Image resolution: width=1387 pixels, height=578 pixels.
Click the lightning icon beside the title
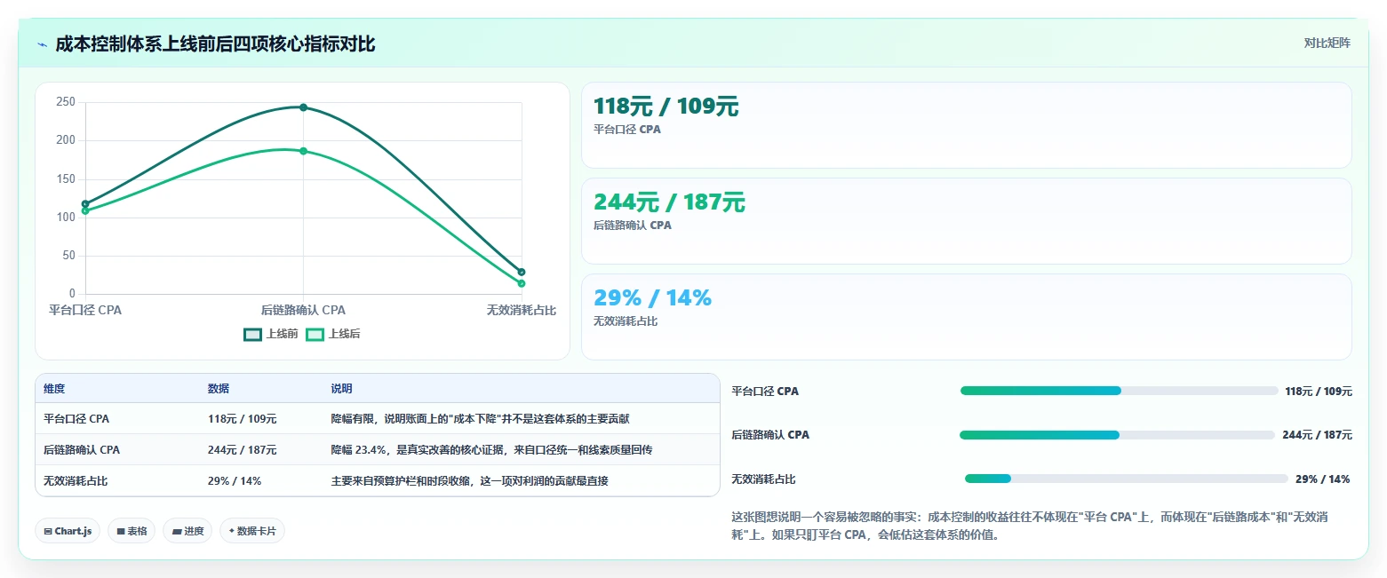click(x=42, y=44)
